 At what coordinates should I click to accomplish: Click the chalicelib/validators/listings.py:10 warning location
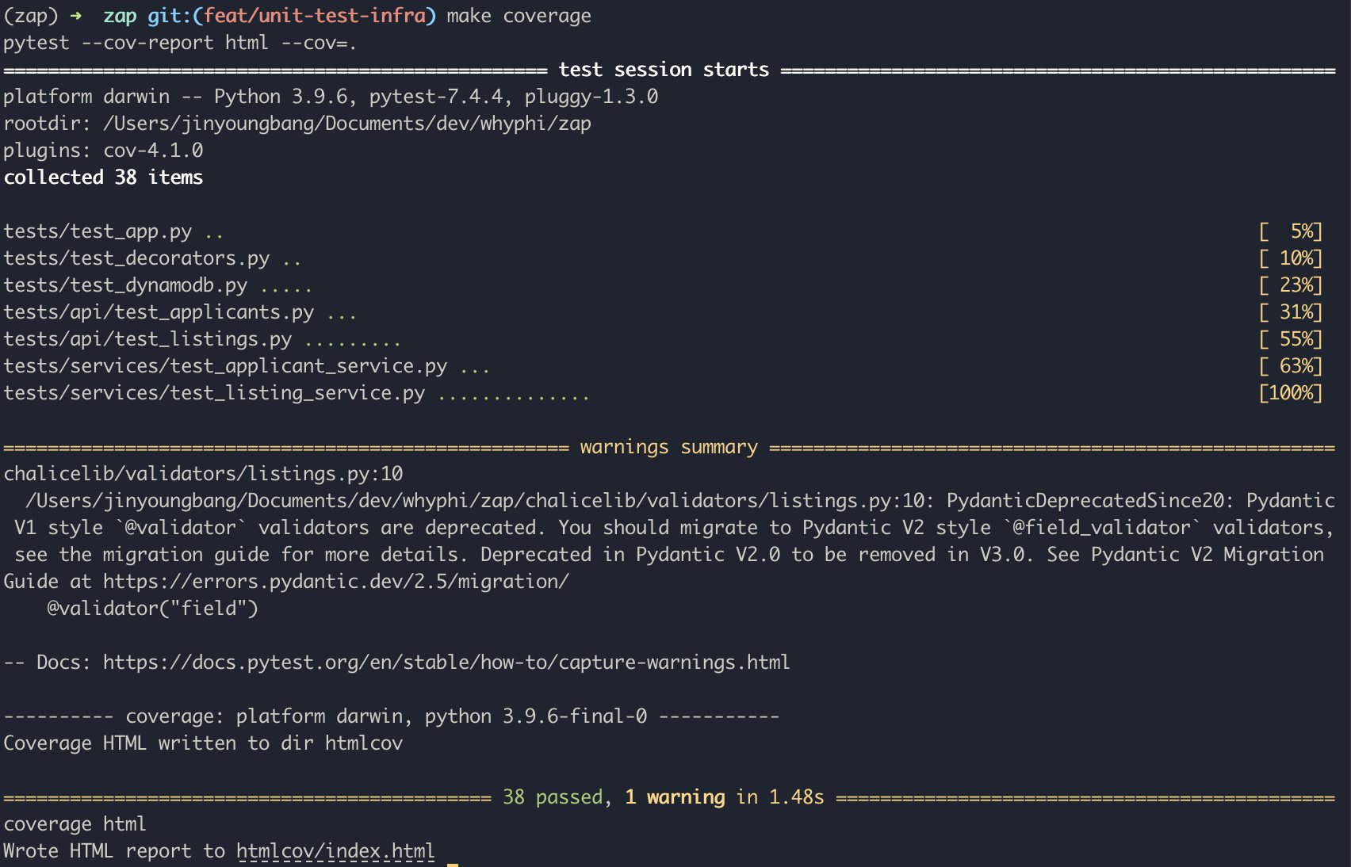(203, 474)
